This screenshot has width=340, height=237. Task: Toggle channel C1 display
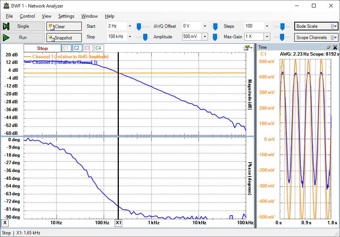pos(66,48)
